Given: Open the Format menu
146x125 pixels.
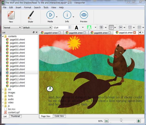Looking at the screenshot, I should pyautogui.click(x=27, y=7).
